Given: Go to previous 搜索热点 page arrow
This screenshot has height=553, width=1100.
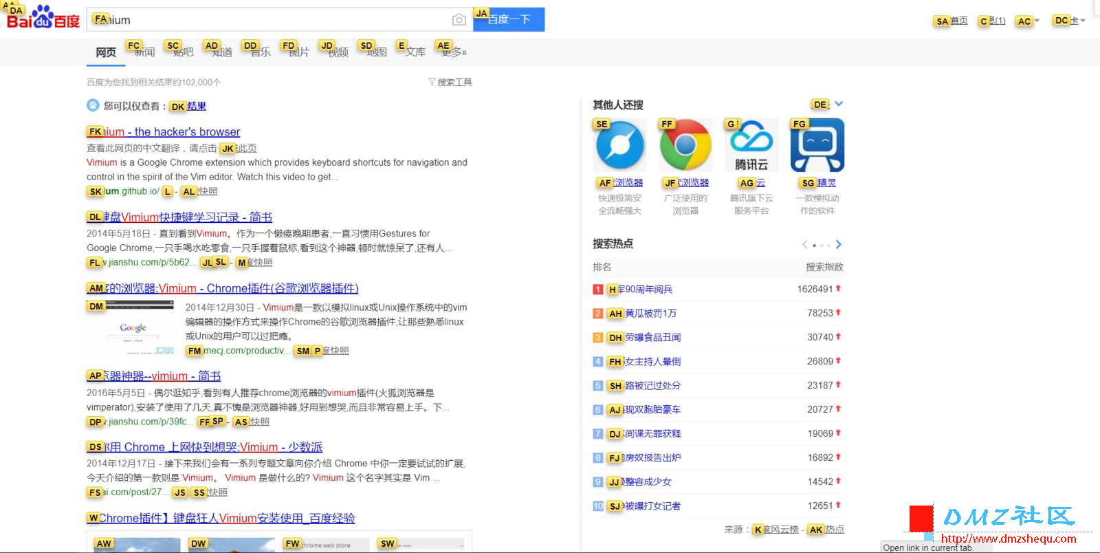Looking at the screenshot, I should (x=805, y=245).
